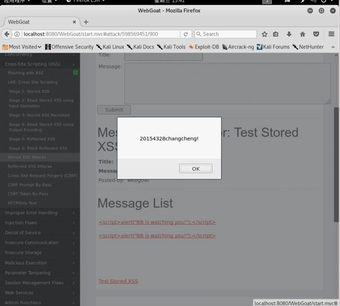Show bookmarks library icon
The width and height of the screenshot is (340, 306).
pos(276,34)
